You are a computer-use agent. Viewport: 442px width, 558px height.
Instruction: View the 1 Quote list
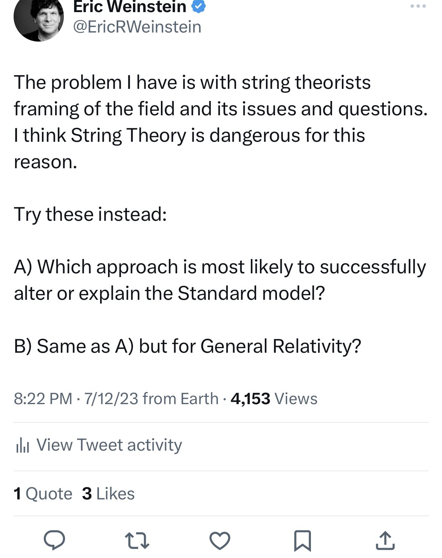[43, 493]
